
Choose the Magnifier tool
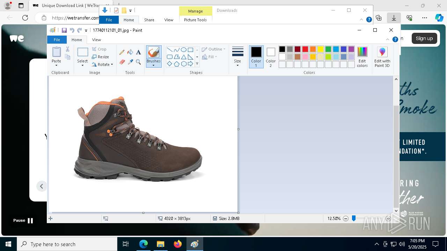tap(138, 62)
